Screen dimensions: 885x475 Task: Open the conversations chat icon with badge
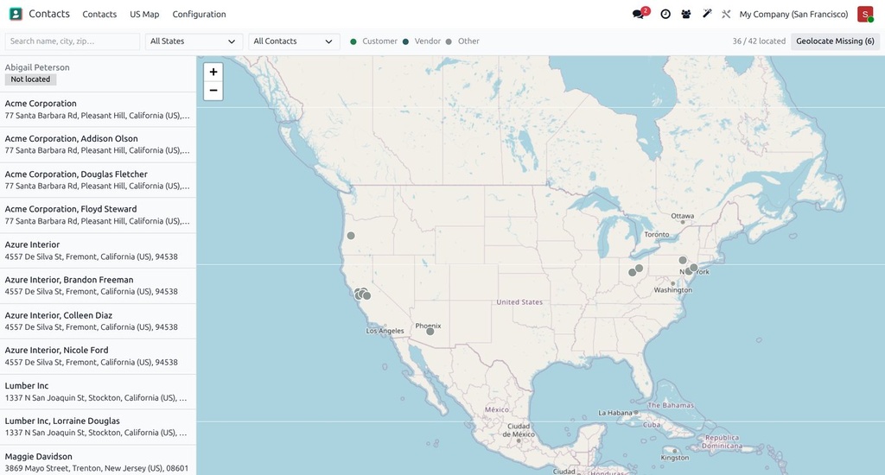coord(640,14)
